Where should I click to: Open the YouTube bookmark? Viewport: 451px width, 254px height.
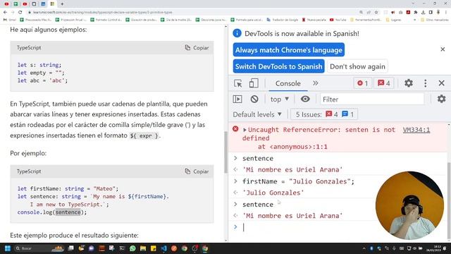pyautogui.click(x=338, y=20)
